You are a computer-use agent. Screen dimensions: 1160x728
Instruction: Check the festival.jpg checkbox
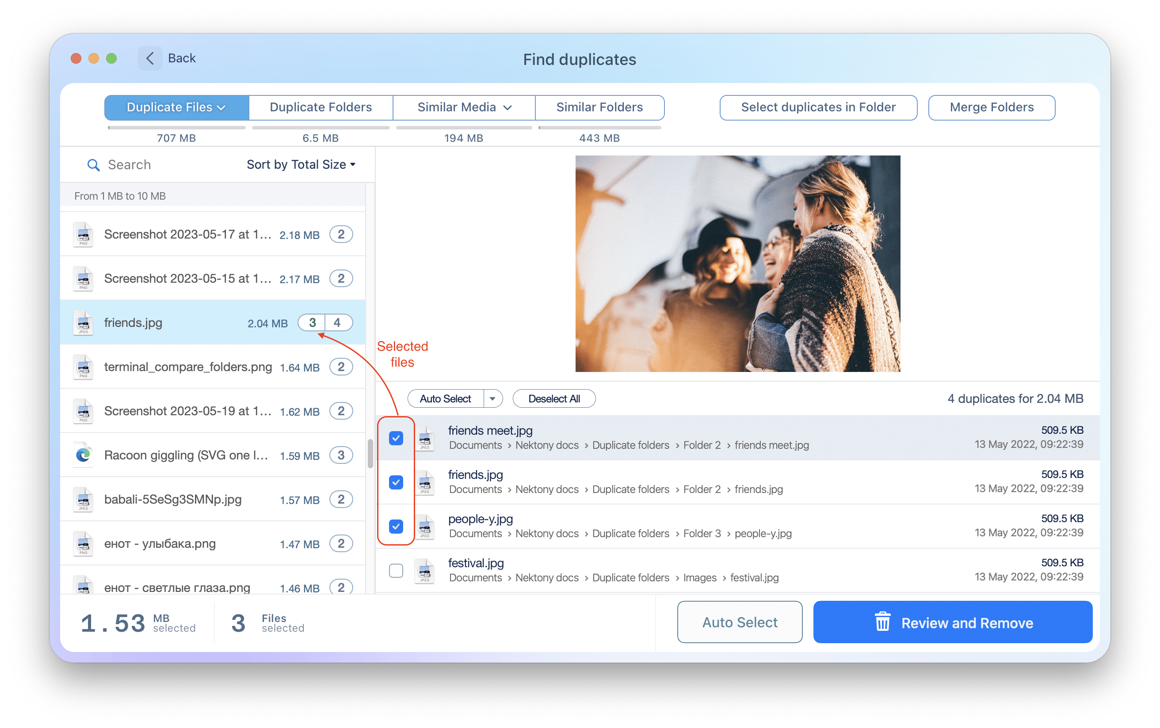pyautogui.click(x=396, y=571)
